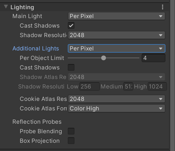The image size is (175, 151).
Task: Enable the Box Projection checkbox
Action: (71, 141)
